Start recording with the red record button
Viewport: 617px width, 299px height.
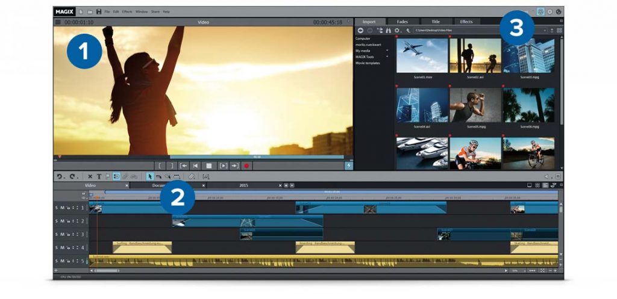246,166
